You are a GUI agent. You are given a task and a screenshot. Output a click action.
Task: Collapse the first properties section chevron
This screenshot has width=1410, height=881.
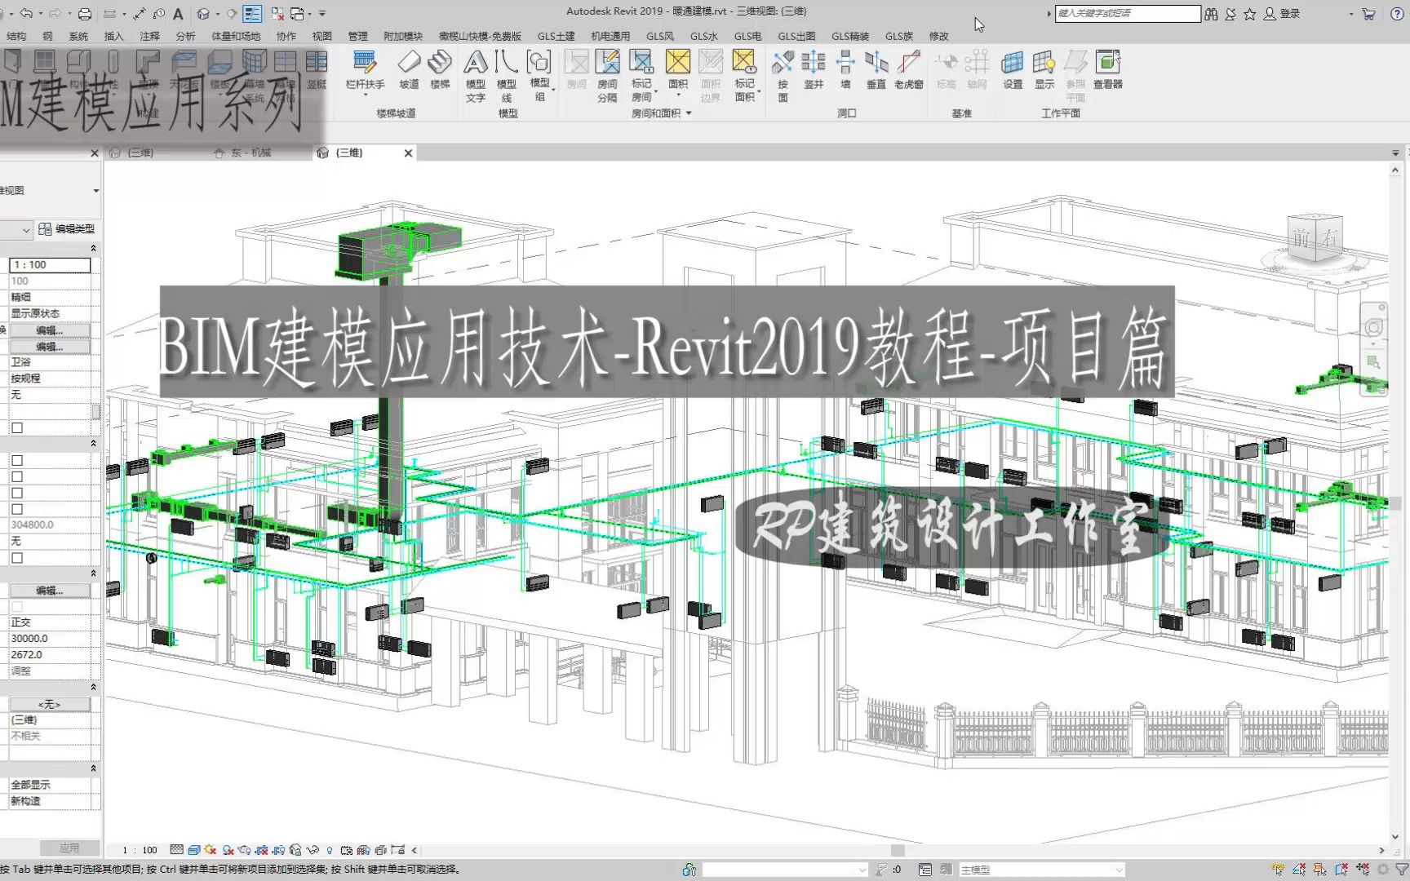pyautogui.click(x=93, y=248)
